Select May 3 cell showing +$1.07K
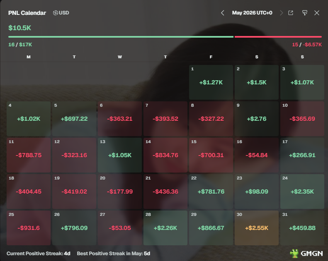The height and width of the screenshot is (261, 328). [302, 82]
